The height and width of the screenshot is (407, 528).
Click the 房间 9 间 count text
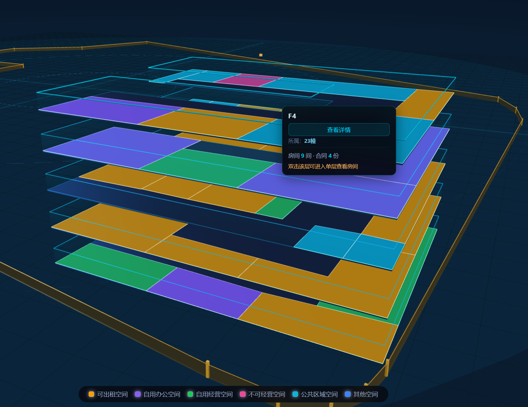(x=300, y=156)
